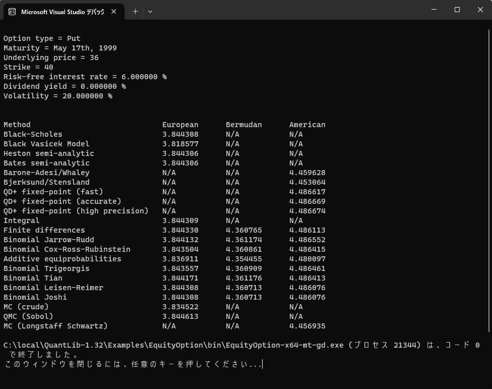Click the Binomial Cox-Ross-Rubinstein row label

67,249
